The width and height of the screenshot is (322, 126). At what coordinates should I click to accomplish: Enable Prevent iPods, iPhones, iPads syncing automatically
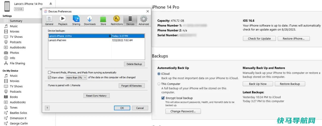coord(49,73)
